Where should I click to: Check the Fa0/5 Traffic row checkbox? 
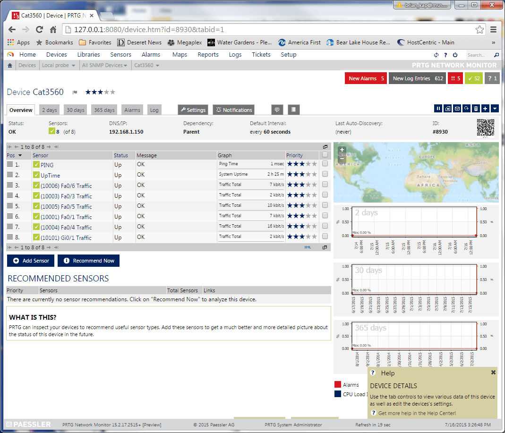(x=325, y=205)
